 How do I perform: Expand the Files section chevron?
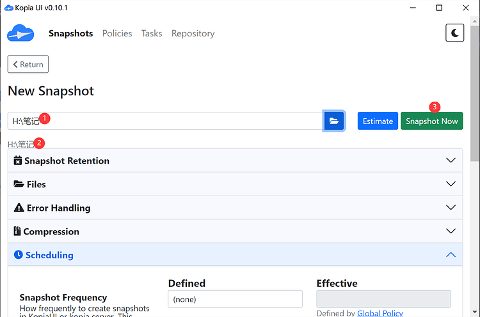tap(451, 184)
